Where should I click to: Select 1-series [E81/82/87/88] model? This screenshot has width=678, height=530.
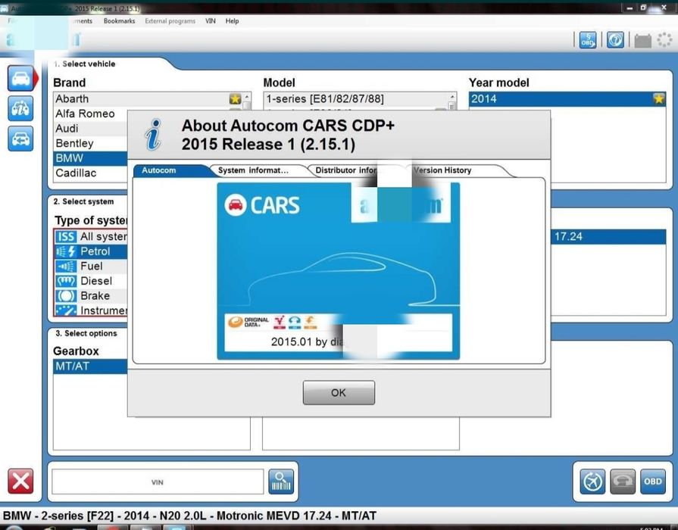[355, 99]
